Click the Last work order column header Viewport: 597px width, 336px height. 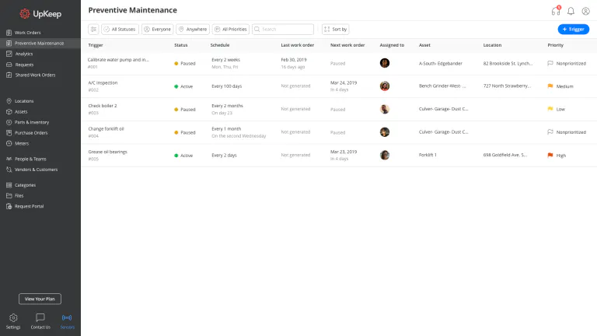click(298, 45)
